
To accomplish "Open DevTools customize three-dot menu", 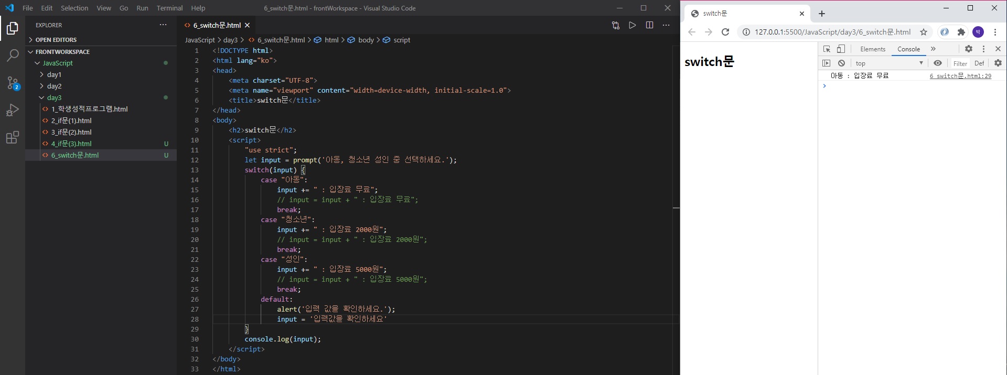I will 983,49.
